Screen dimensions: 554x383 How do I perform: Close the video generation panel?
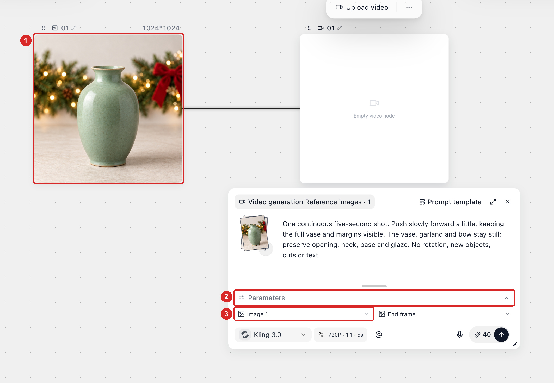[508, 202]
